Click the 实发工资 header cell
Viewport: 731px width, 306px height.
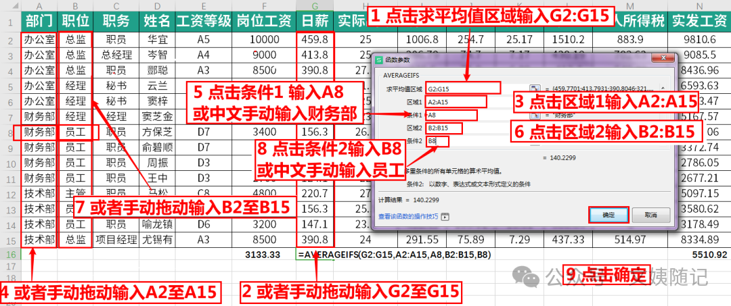[x=699, y=20]
